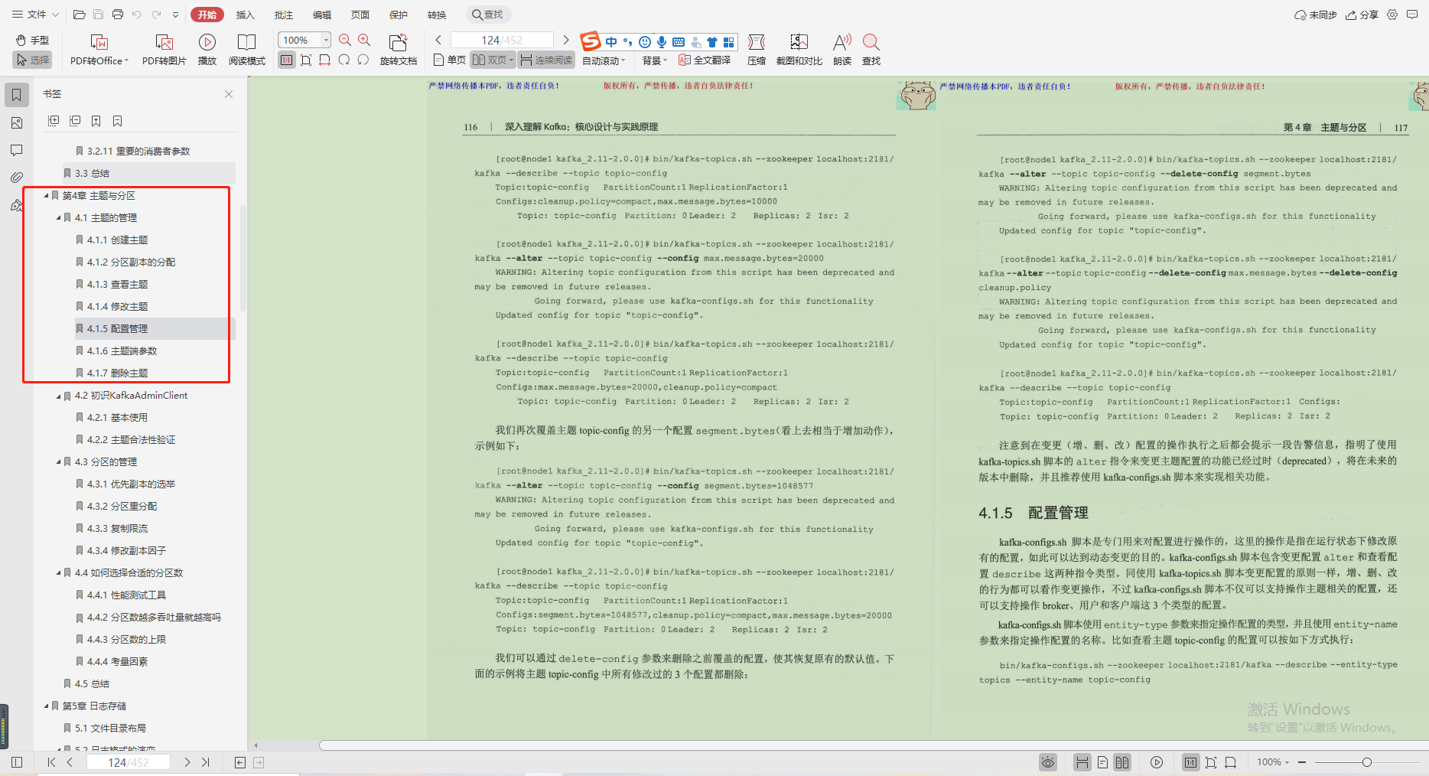Image resolution: width=1429 pixels, height=776 pixels.
Task: Open bookmark 4.3.2 分区重分配
Action: [x=122, y=507]
